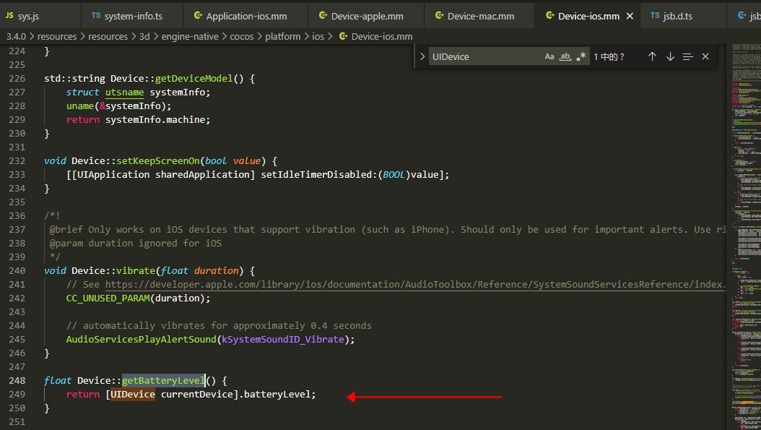Go to previous match arrow

pyautogui.click(x=652, y=56)
